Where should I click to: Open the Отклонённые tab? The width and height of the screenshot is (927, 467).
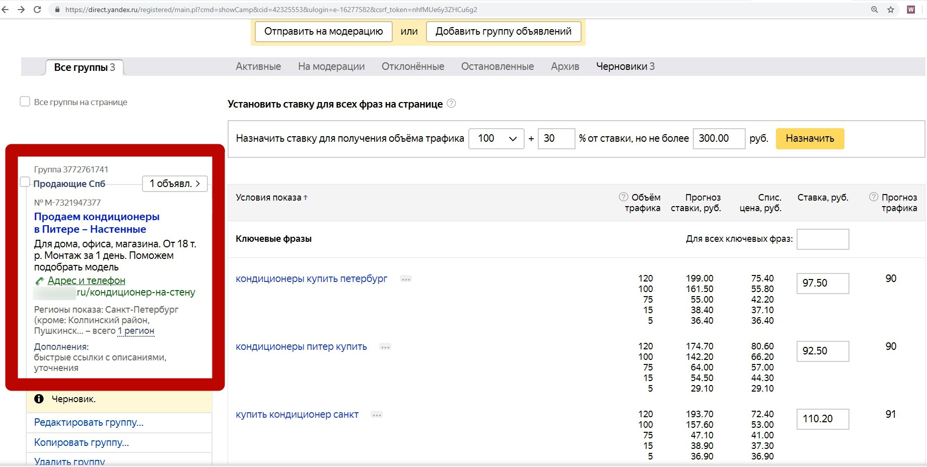point(413,66)
